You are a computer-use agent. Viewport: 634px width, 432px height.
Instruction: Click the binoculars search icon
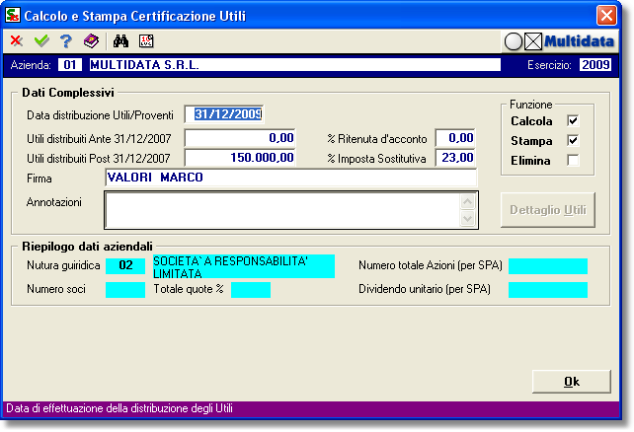coord(120,40)
